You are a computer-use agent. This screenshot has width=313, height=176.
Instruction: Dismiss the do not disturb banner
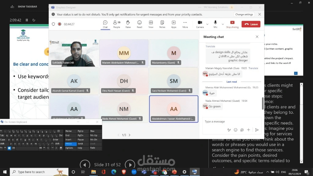point(260,14)
